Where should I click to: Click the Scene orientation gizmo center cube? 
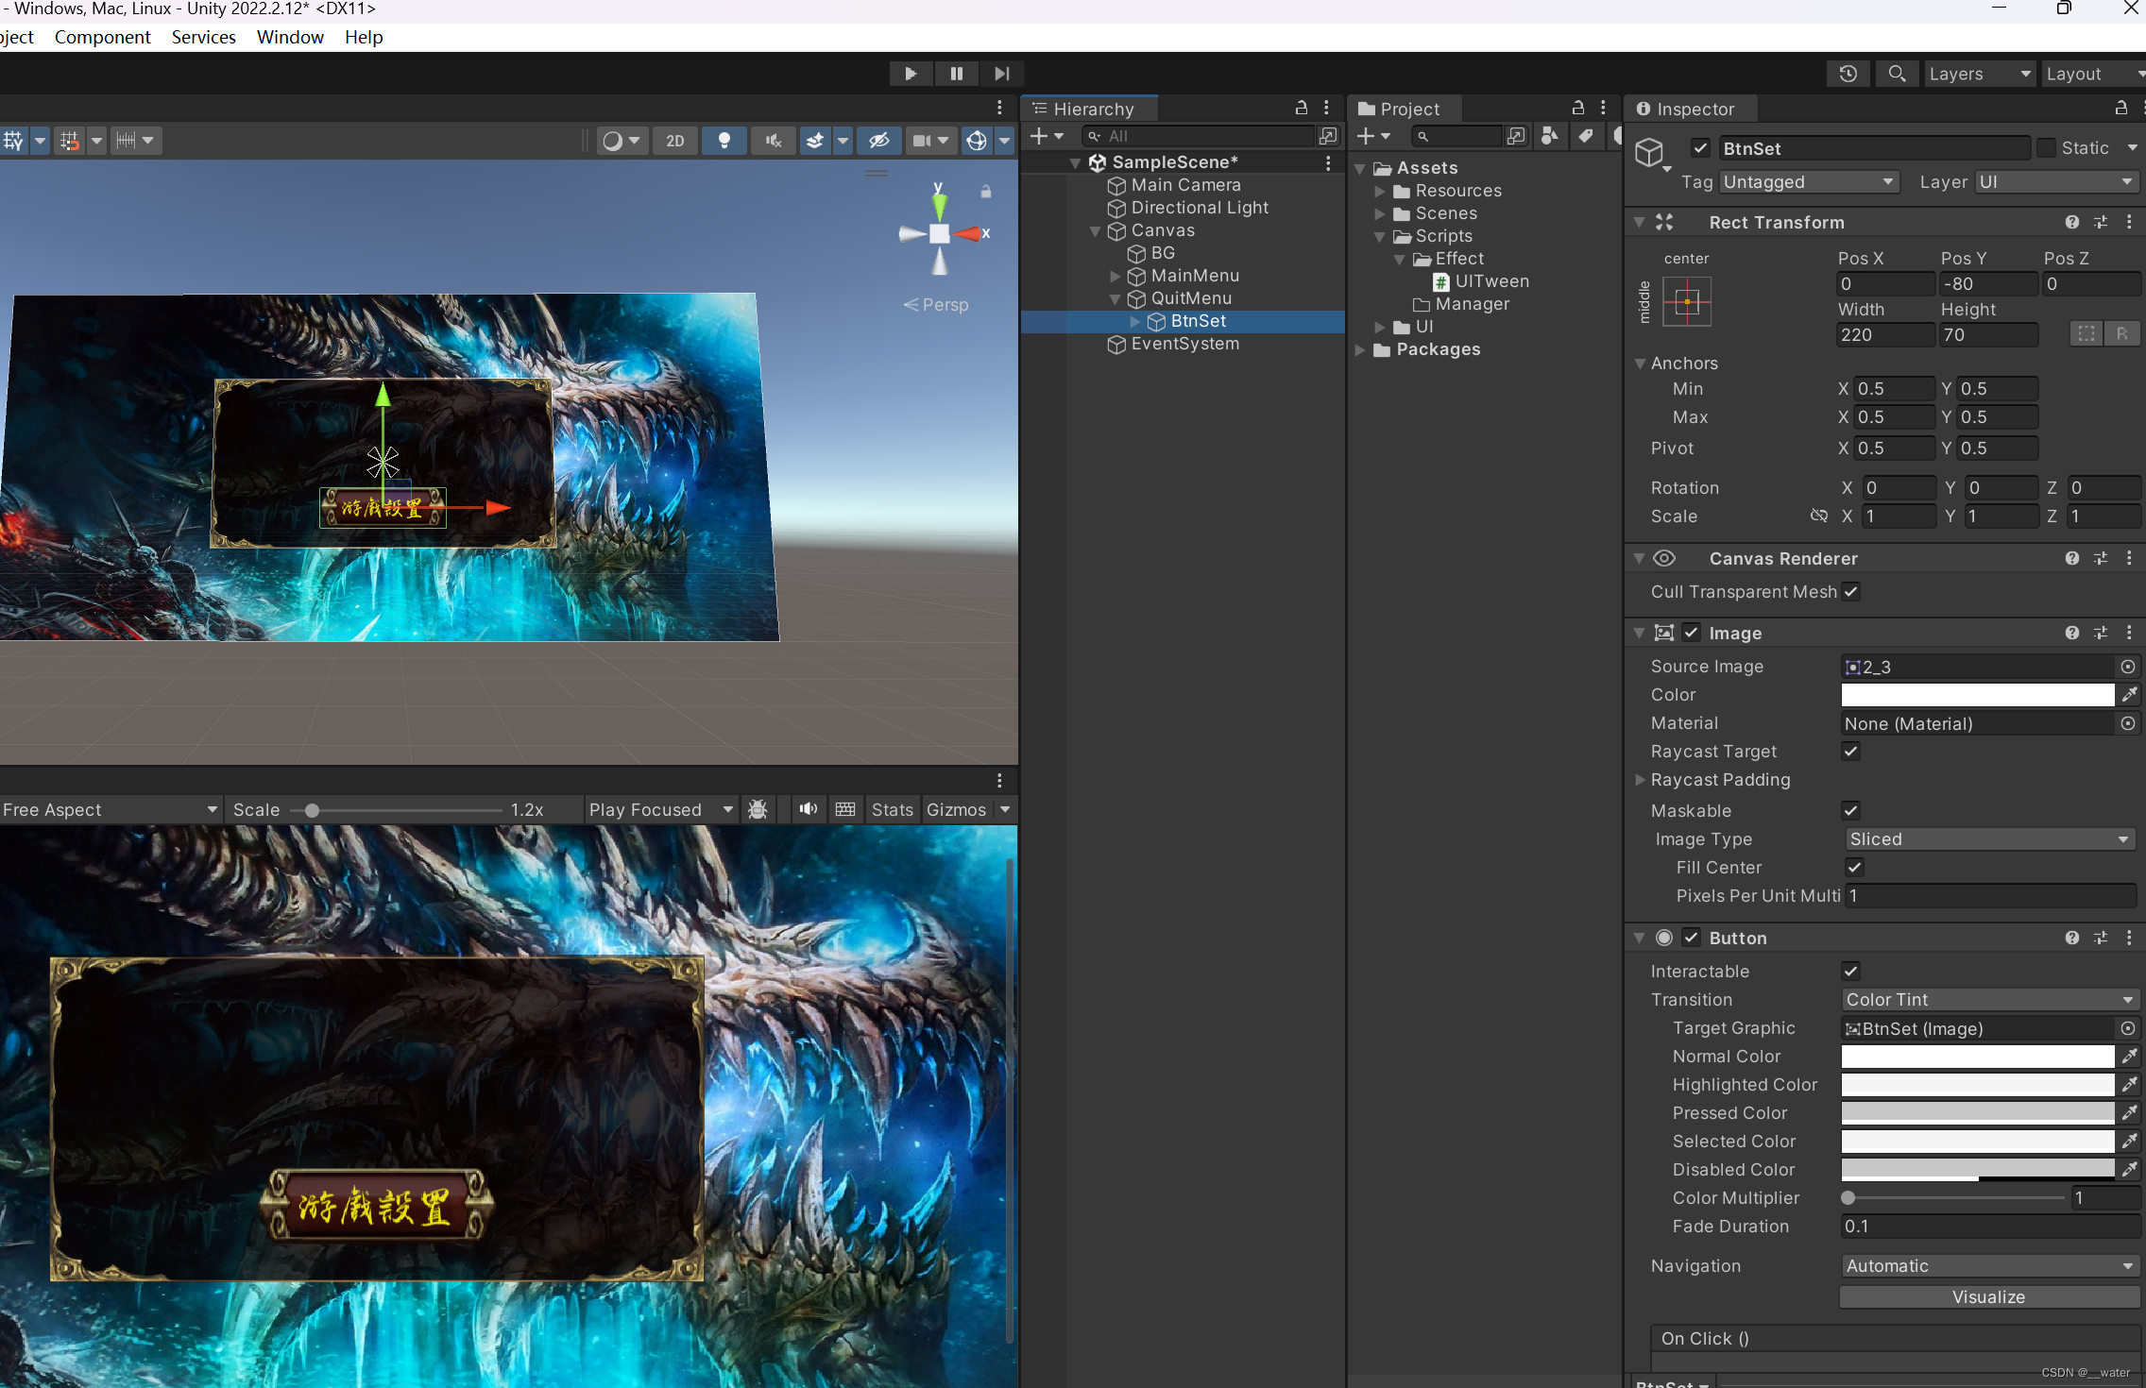[x=940, y=233]
